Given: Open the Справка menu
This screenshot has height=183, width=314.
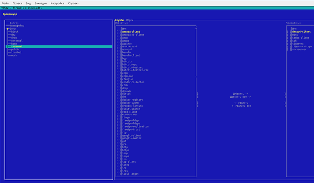Looking at the screenshot, I should [73, 3].
